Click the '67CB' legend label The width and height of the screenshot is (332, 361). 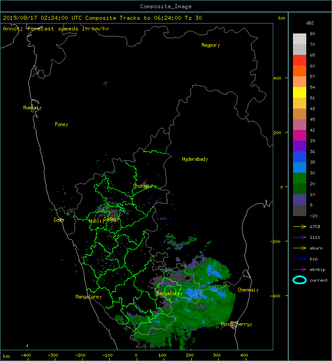[315, 226]
